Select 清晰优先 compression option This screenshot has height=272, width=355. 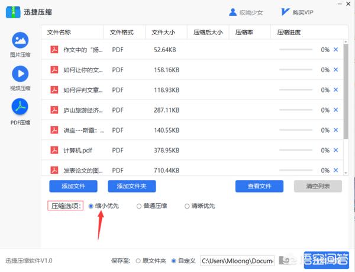[187, 206]
